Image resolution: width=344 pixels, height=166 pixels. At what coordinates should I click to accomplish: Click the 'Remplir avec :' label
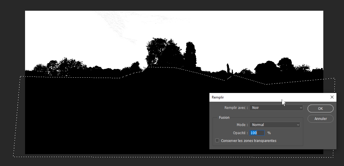coord(236,108)
